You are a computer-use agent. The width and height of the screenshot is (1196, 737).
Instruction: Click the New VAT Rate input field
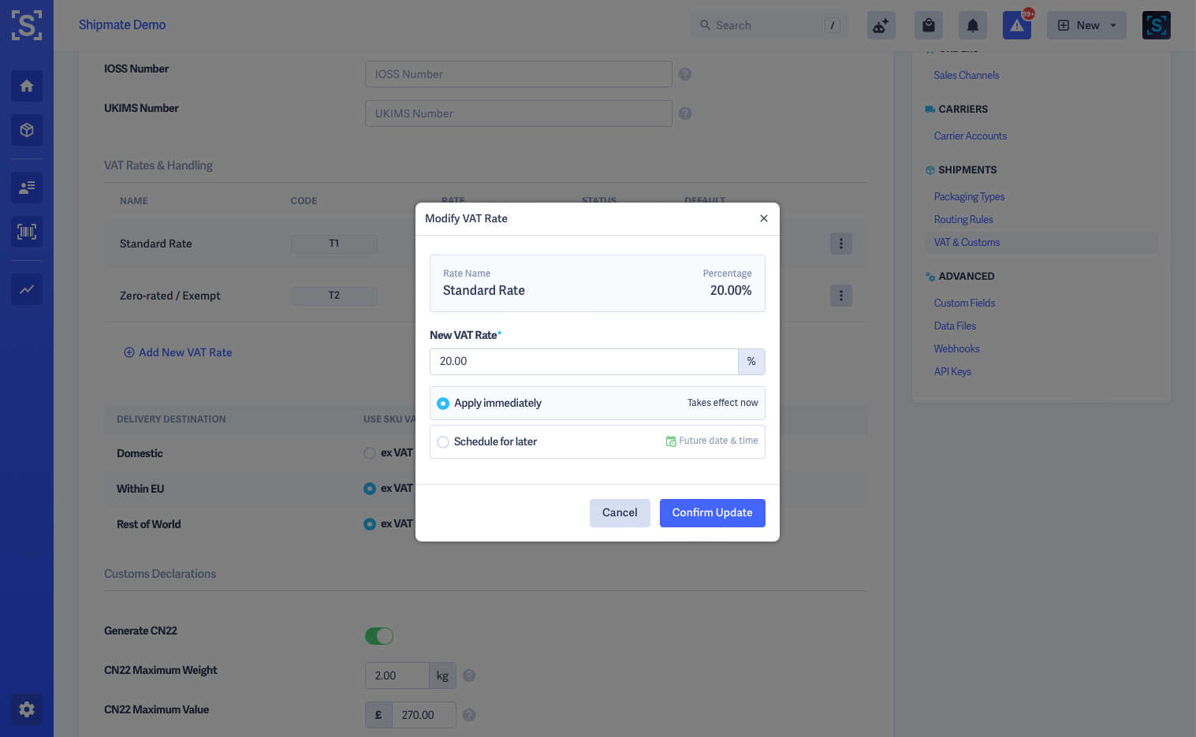(x=584, y=362)
